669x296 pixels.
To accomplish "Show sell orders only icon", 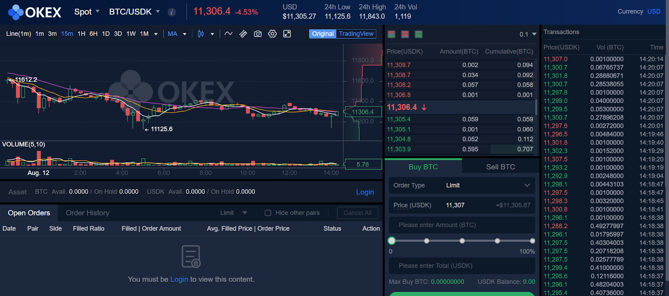I will [x=405, y=34].
